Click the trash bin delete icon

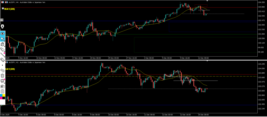tap(3, 76)
